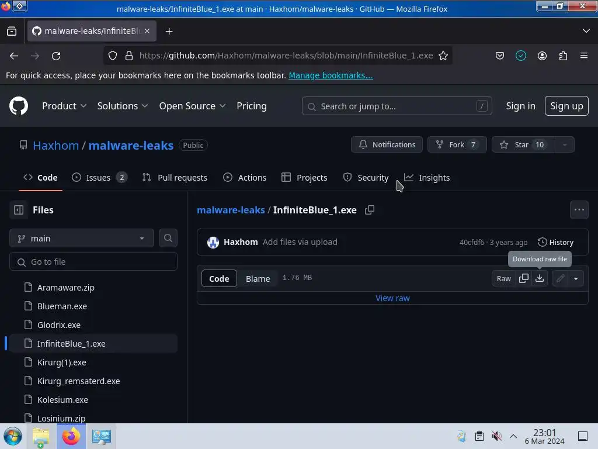Image resolution: width=598 pixels, height=449 pixels.
Task: Reload the current page
Action: (x=56, y=56)
